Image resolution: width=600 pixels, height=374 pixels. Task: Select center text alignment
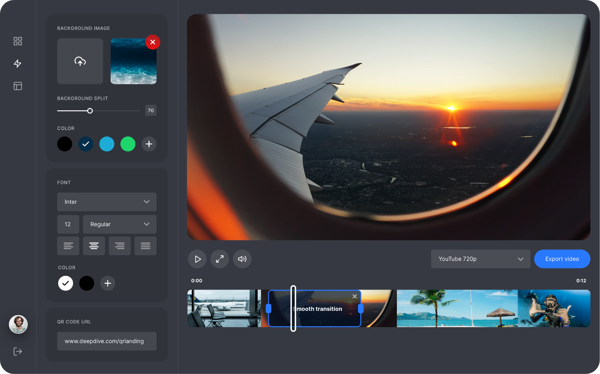94,246
